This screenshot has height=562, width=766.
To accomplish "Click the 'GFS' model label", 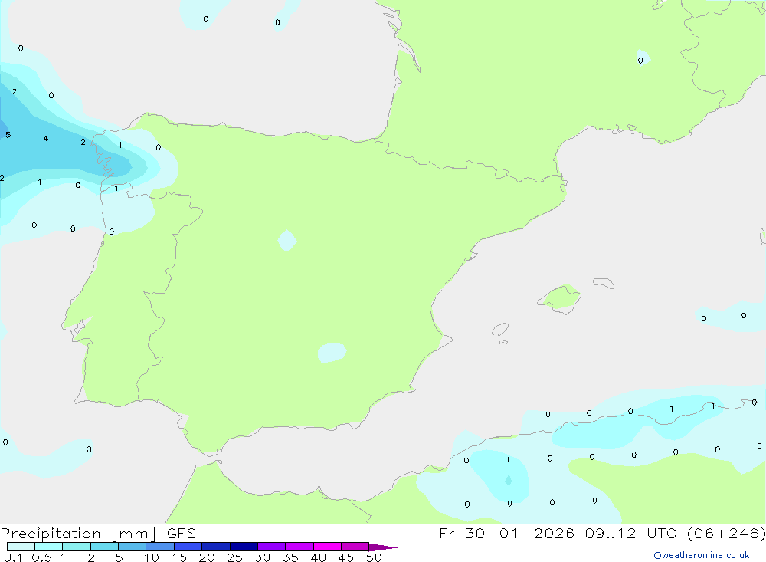I will 182,534.
